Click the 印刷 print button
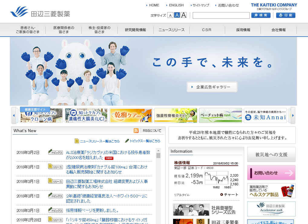This screenshot has width=308, height=224. click(x=286, y=15)
